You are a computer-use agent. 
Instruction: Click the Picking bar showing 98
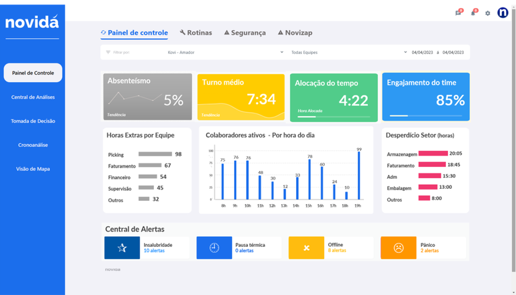coord(155,154)
